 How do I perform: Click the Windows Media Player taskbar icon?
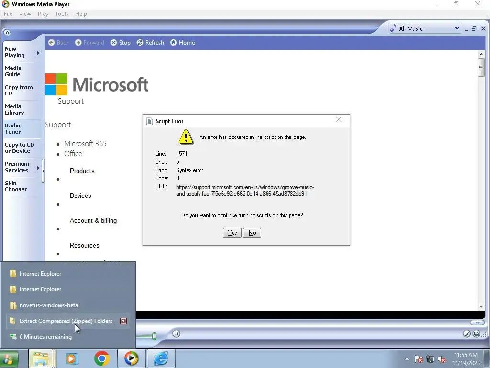coord(131,358)
